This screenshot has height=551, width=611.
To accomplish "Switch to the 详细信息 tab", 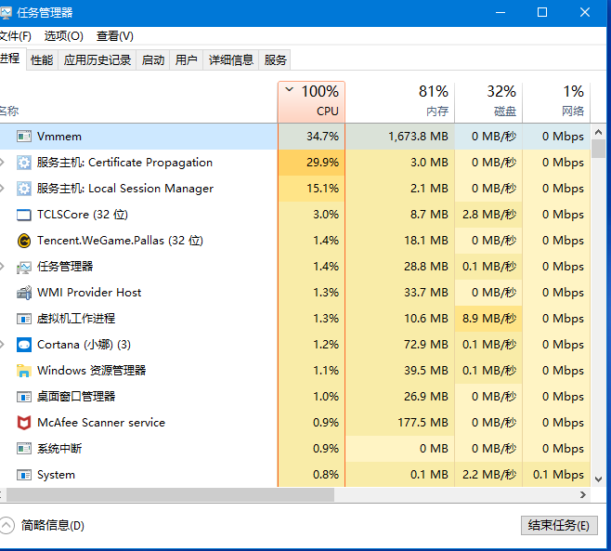I will pos(230,60).
